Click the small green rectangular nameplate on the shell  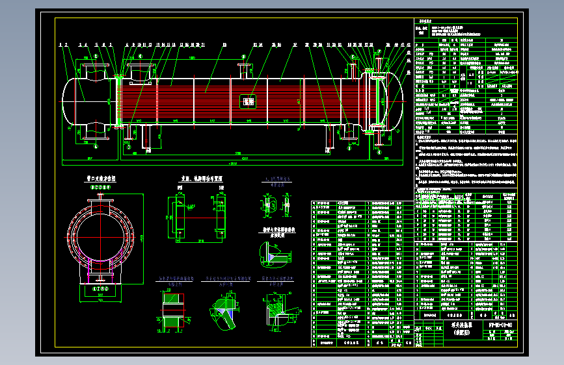248,102
